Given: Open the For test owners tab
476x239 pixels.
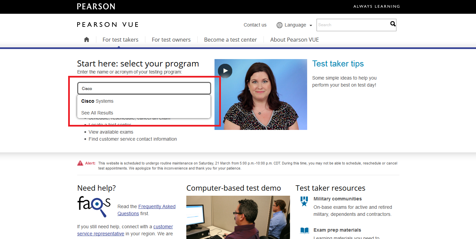Looking at the screenshot, I should pos(171,40).
